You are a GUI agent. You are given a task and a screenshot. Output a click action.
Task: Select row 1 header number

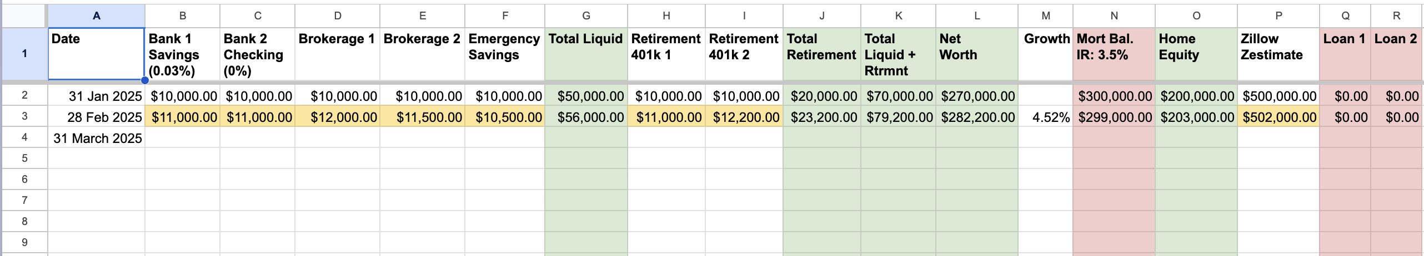click(24, 54)
